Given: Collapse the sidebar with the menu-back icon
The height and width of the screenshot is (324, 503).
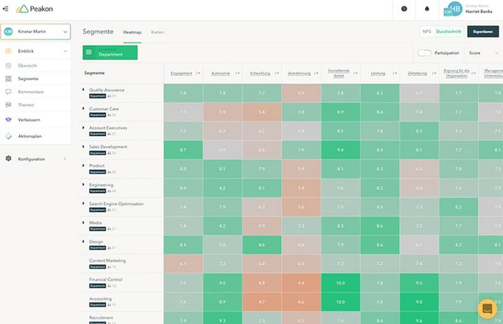Looking at the screenshot, I should click(6, 9).
